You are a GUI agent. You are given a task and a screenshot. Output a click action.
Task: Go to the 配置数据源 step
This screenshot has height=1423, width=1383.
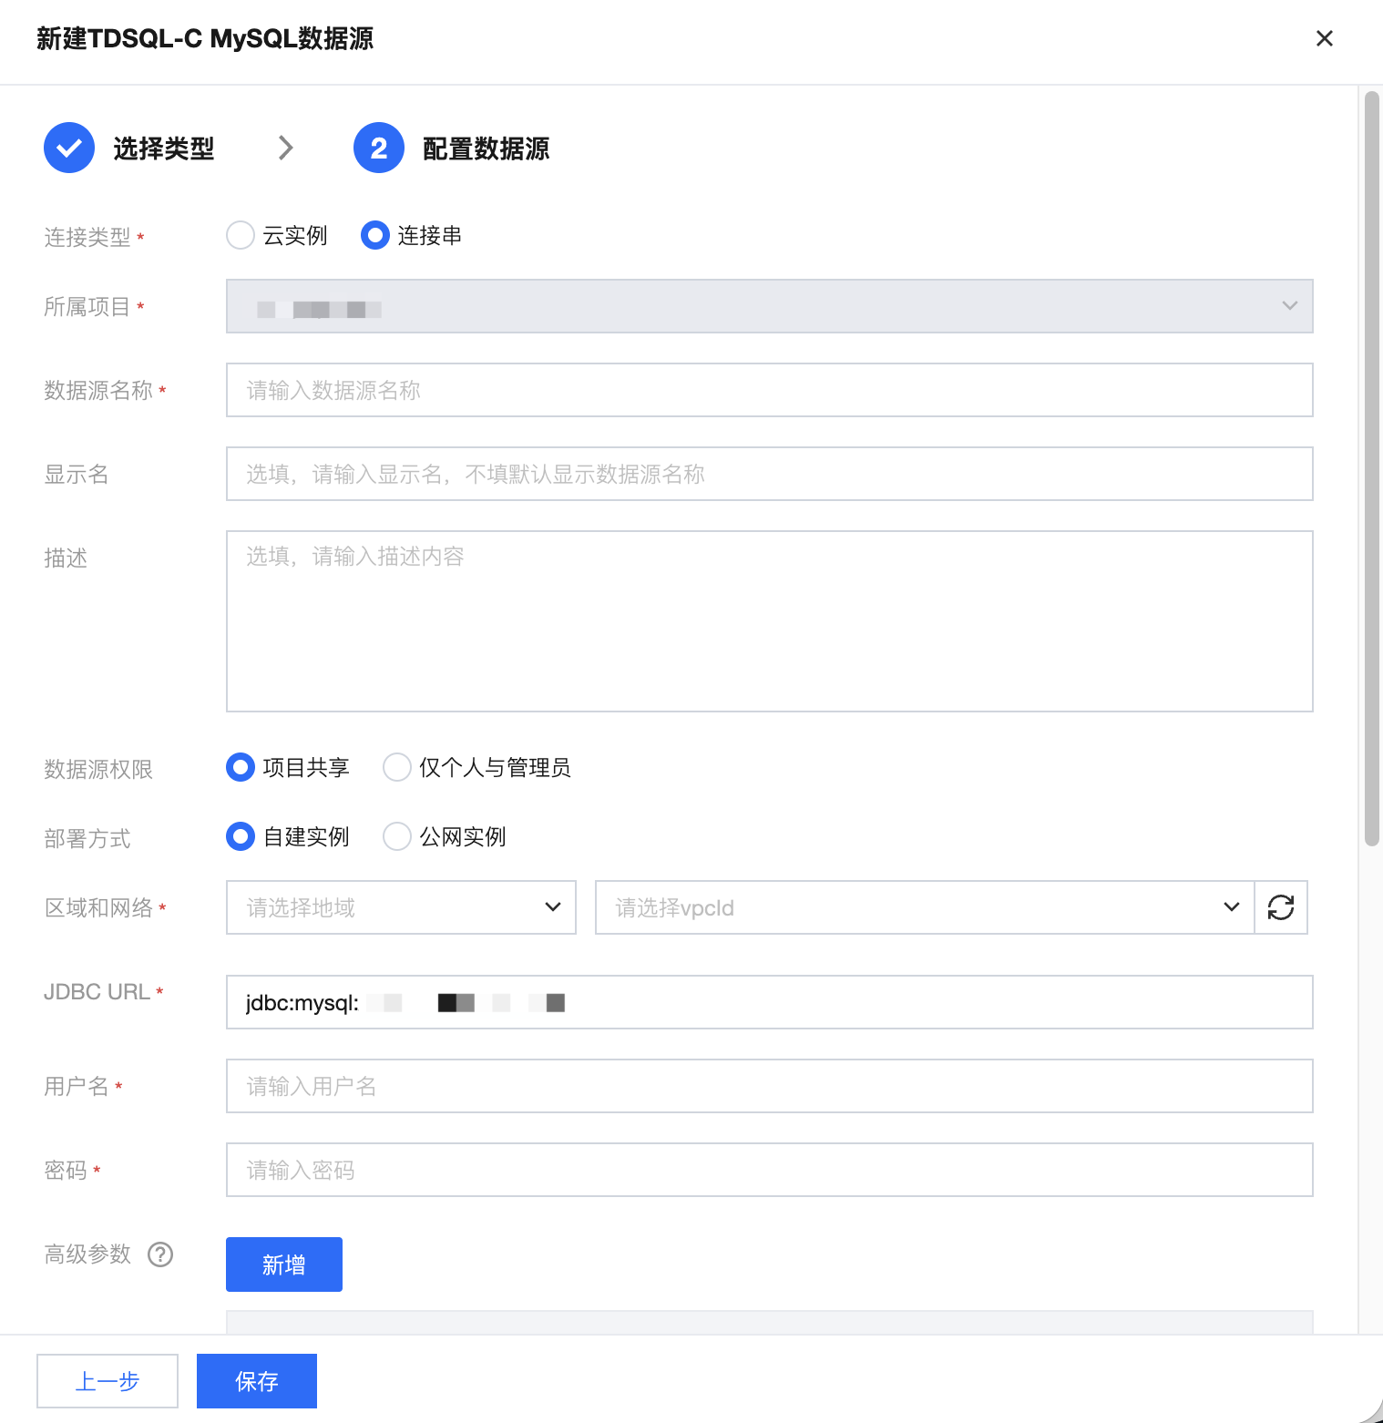click(x=487, y=148)
